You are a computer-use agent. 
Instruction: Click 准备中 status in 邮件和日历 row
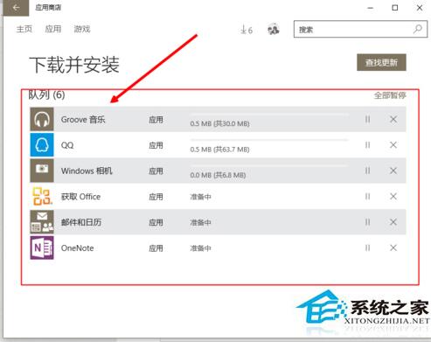200,222
